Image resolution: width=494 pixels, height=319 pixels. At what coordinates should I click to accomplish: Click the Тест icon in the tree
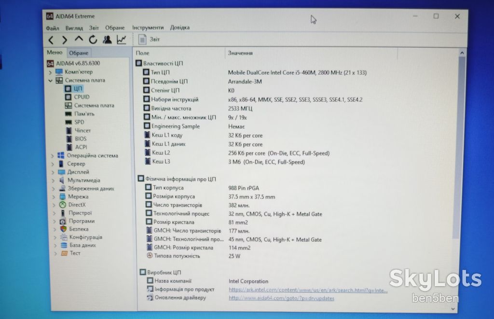pos(64,253)
